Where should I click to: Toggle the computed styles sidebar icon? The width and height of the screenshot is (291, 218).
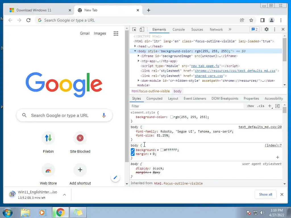(277, 106)
